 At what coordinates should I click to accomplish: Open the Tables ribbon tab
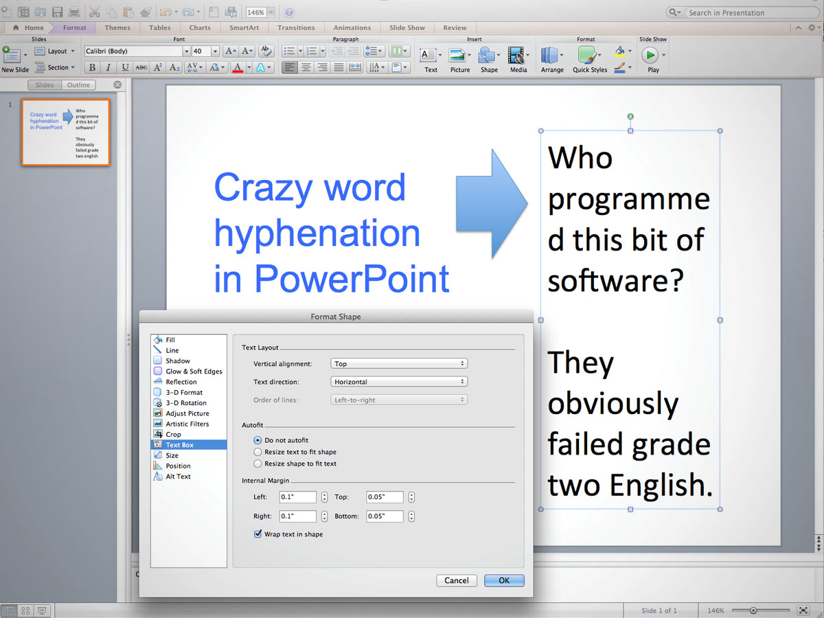(x=160, y=28)
